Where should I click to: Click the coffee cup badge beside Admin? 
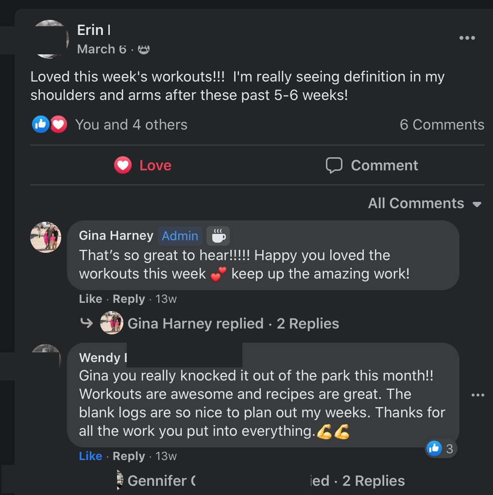click(x=218, y=236)
